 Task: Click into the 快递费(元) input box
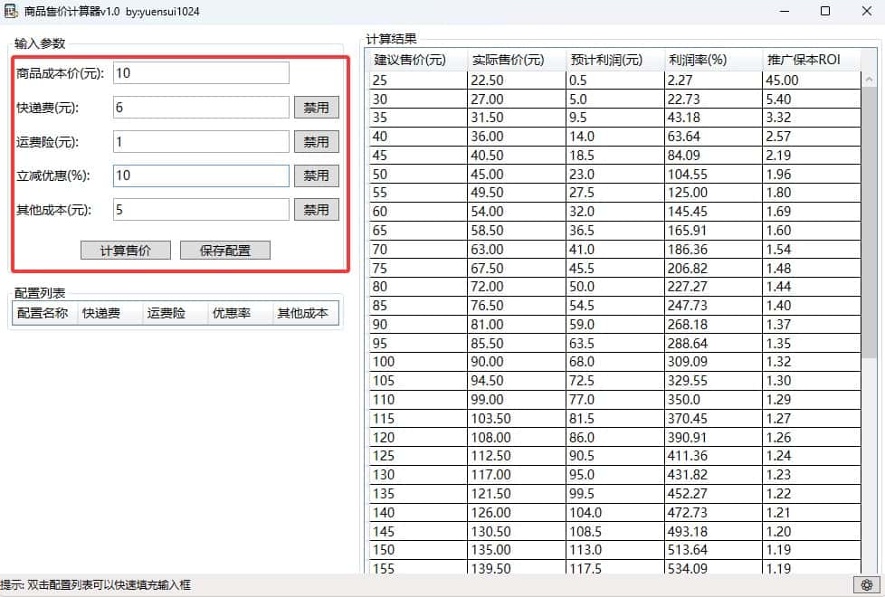pos(200,108)
